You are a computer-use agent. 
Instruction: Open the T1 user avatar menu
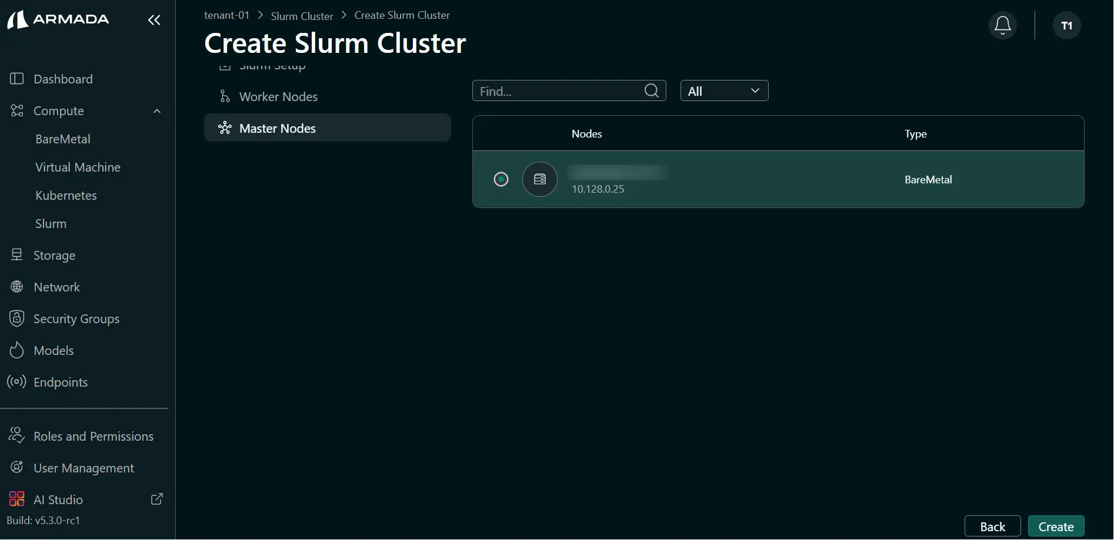click(1066, 25)
